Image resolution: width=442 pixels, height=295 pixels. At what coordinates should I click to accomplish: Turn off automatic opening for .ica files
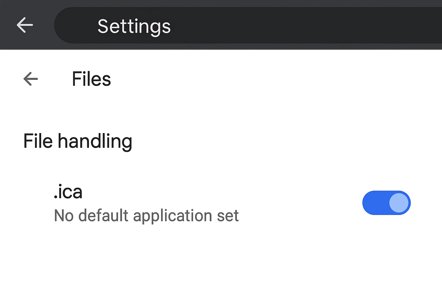(x=386, y=203)
